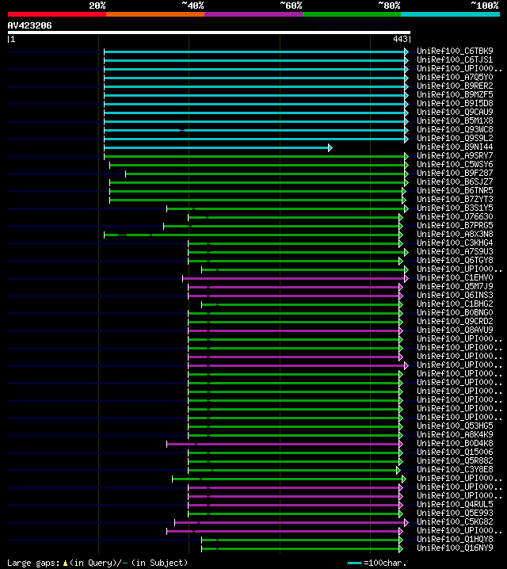
Task: Click subject label UniRef100_Q5E993
Action: (x=455, y=513)
